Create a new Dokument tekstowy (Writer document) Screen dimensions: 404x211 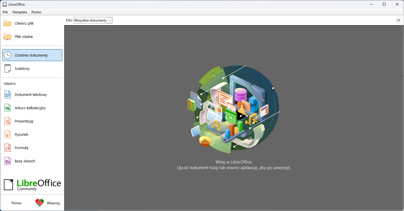tap(31, 94)
